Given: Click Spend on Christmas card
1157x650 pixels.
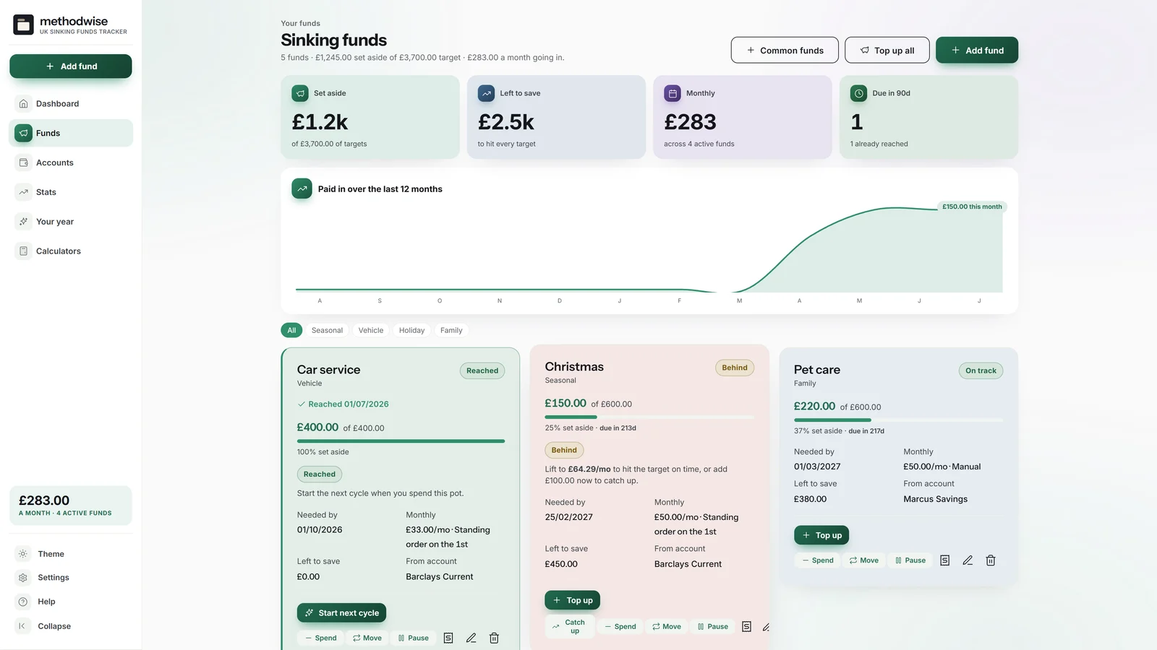Looking at the screenshot, I should pos(620,626).
